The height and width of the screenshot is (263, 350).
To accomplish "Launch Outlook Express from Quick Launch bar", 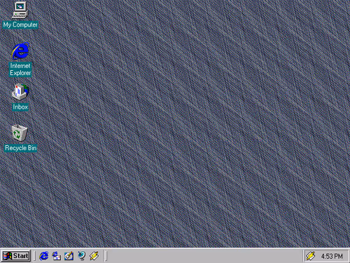I will [56, 256].
